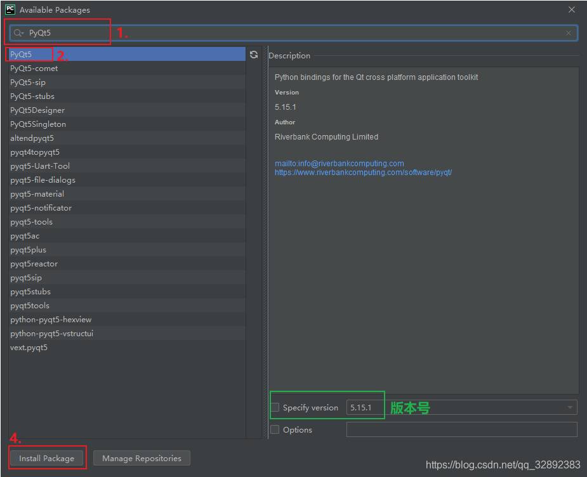Close the Available Packages dialog
Screen dimensions: 587x477
[x=572, y=10]
